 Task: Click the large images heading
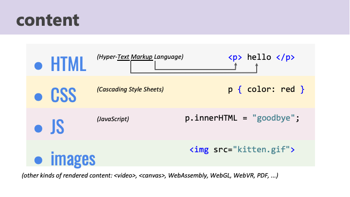point(73,159)
